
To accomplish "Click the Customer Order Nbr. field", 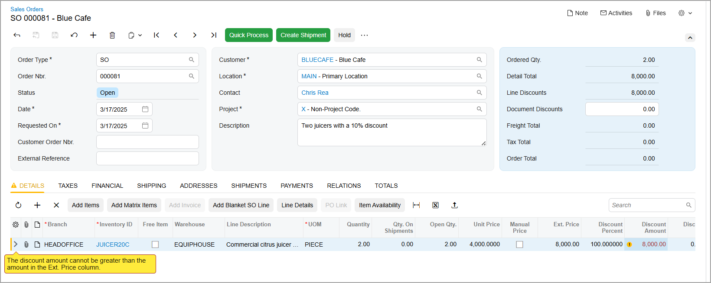I will tap(147, 142).
